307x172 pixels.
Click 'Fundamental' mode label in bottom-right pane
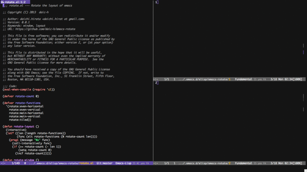[x=244, y=163]
